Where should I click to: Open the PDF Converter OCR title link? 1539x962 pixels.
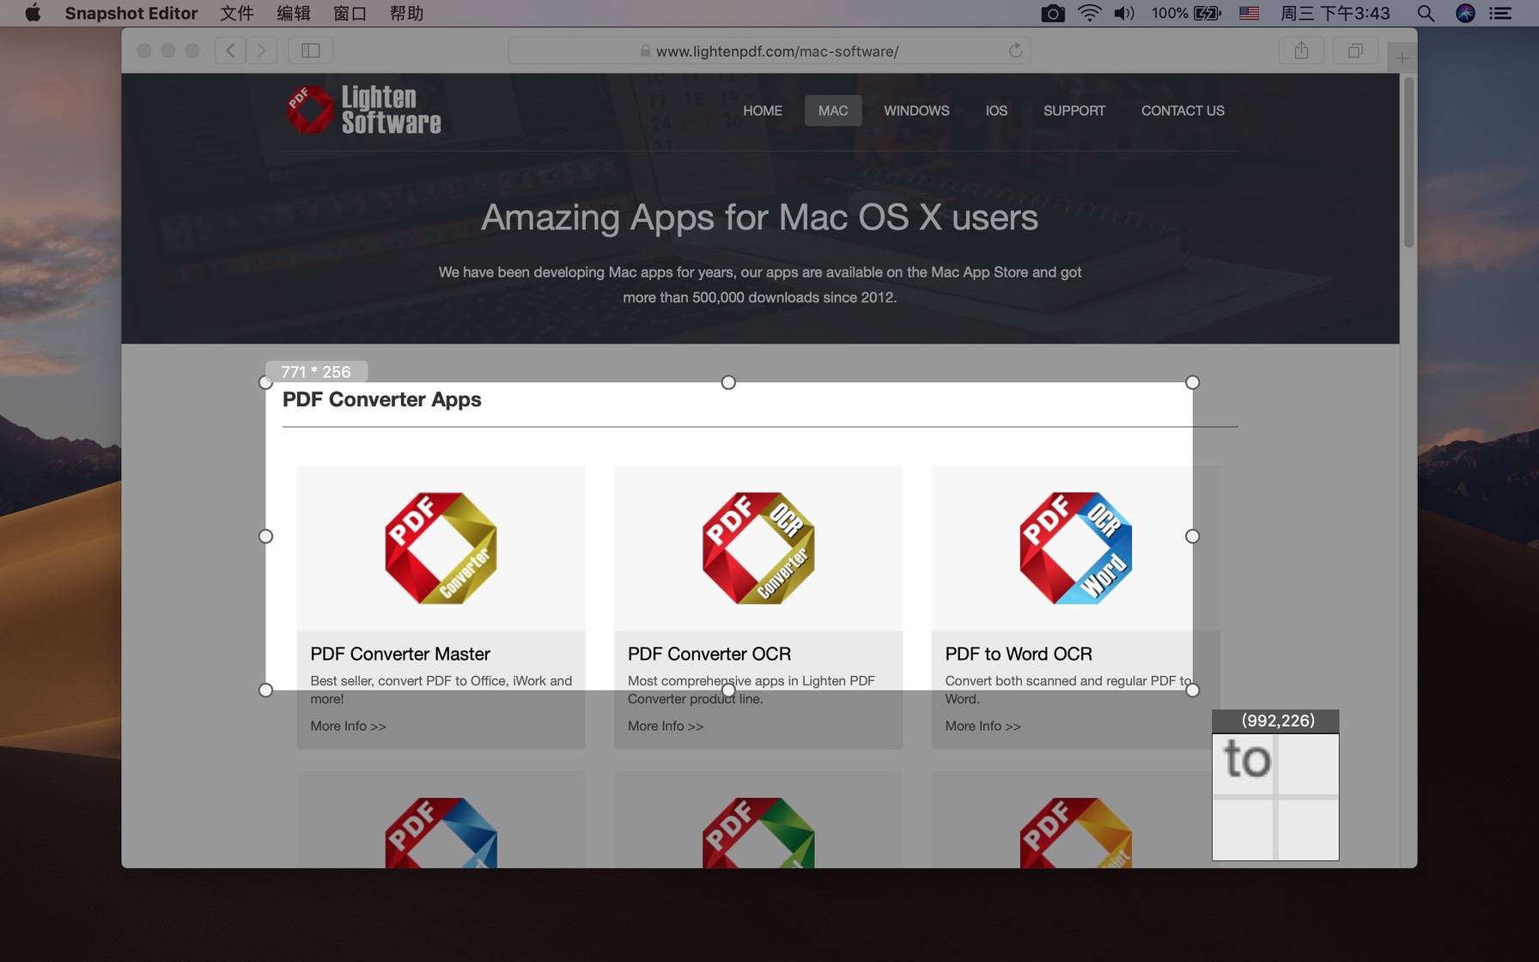click(x=709, y=654)
